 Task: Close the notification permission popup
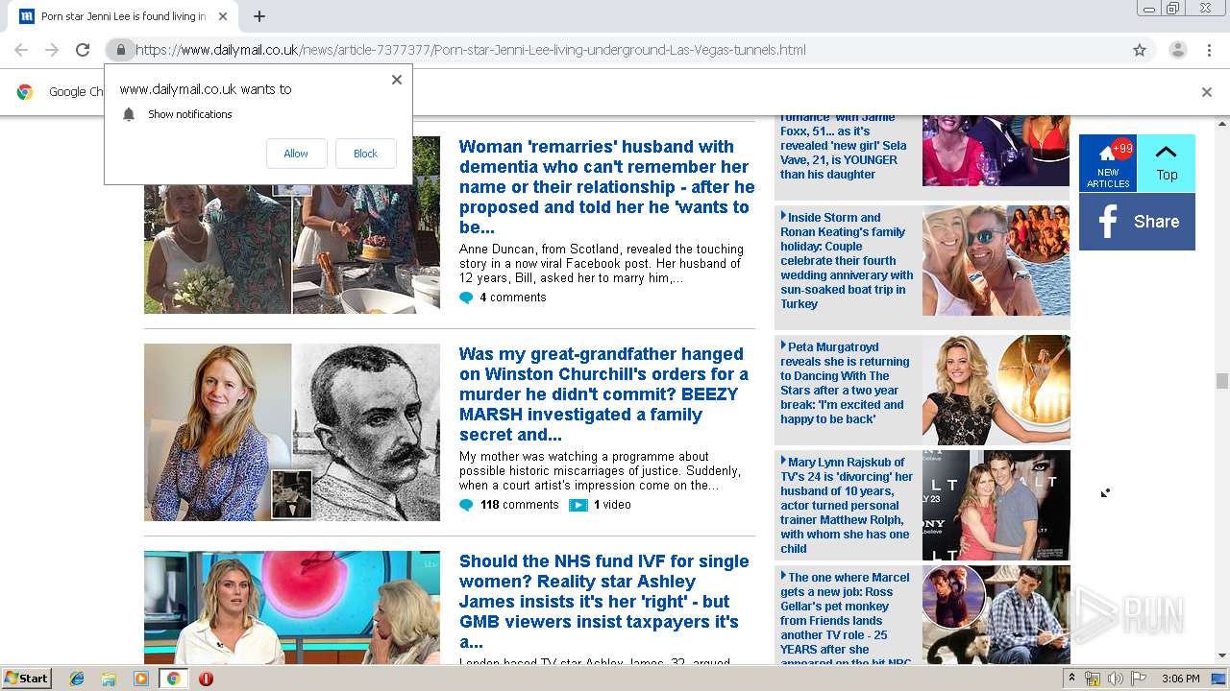click(x=397, y=80)
